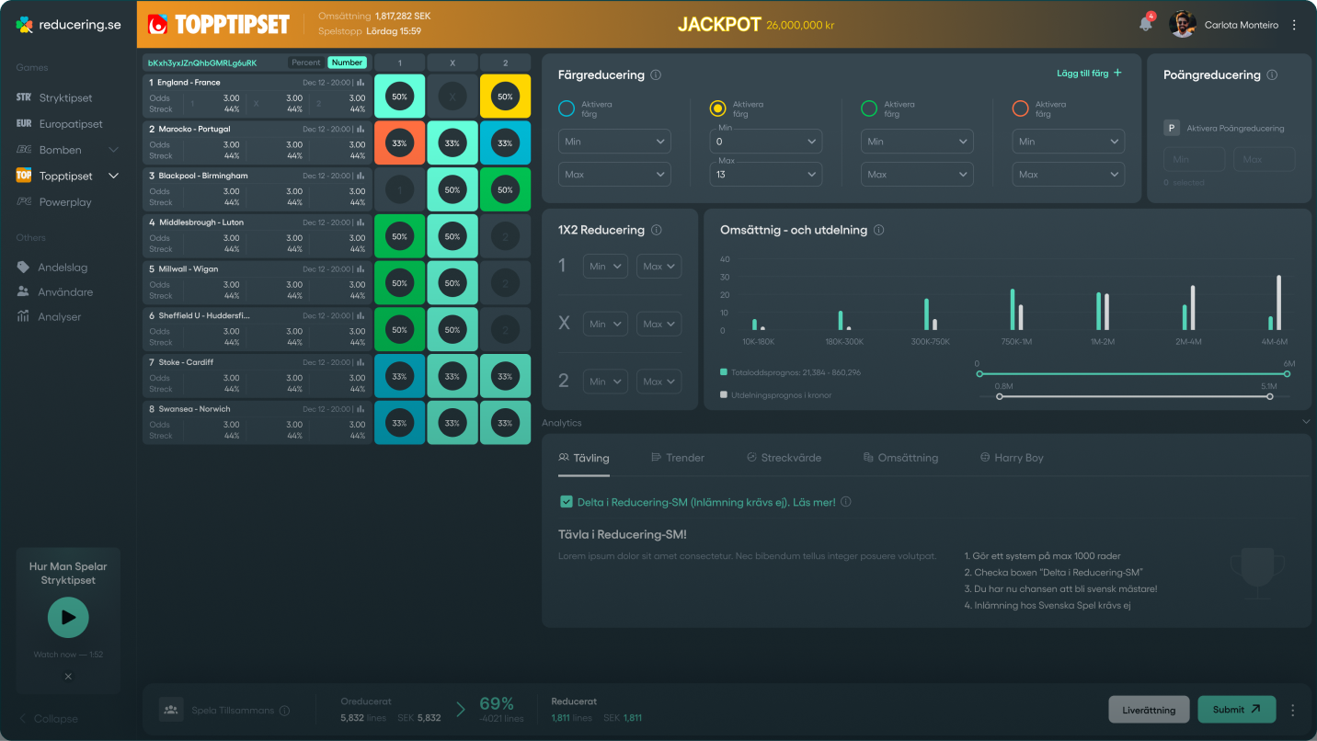The image size is (1317, 741).
Task: Play the Hur Man Spelar Stryktipset video
Action: pos(68,618)
